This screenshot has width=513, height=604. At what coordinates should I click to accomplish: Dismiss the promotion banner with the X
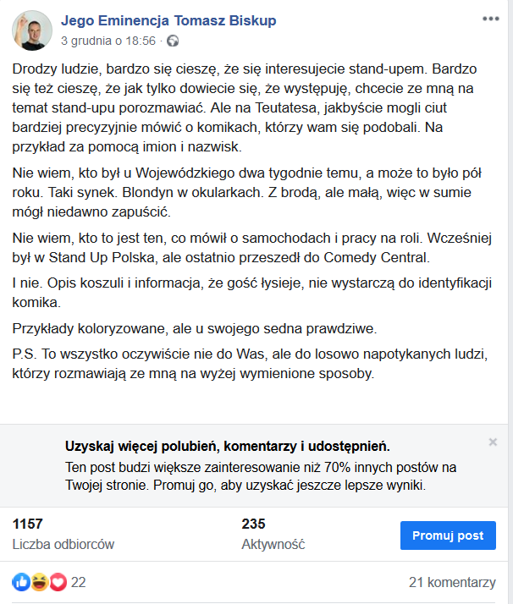click(493, 442)
